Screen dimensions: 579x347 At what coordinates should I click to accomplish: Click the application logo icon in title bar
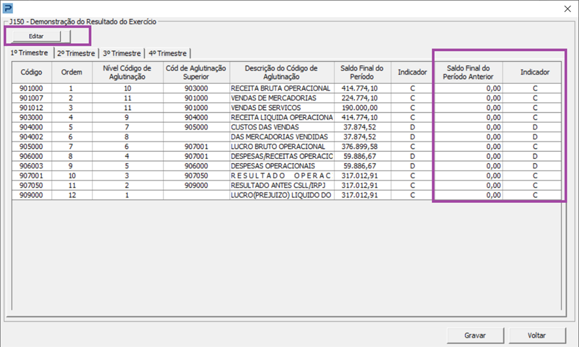pos(9,8)
